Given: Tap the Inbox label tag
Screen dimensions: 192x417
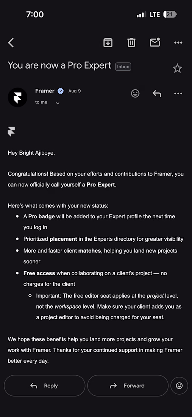Looking at the screenshot, I should point(123,67).
